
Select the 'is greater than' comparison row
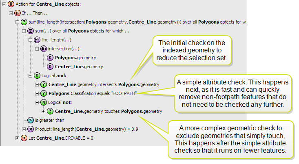(x=49, y=120)
